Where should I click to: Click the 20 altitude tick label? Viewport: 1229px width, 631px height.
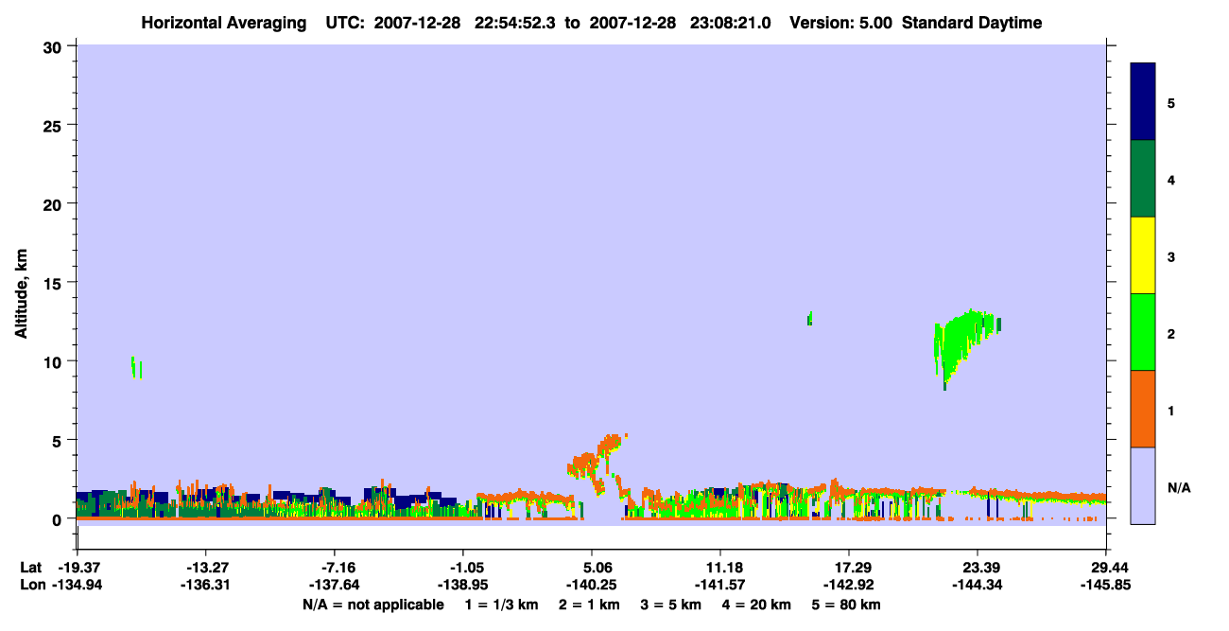tap(54, 204)
